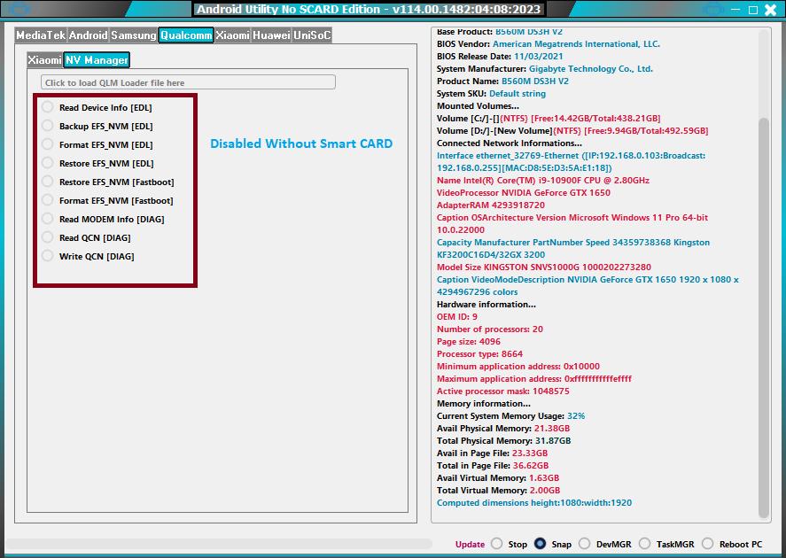Click 'Interface ethernet_32769-Ethernet' log line

click(x=571, y=162)
